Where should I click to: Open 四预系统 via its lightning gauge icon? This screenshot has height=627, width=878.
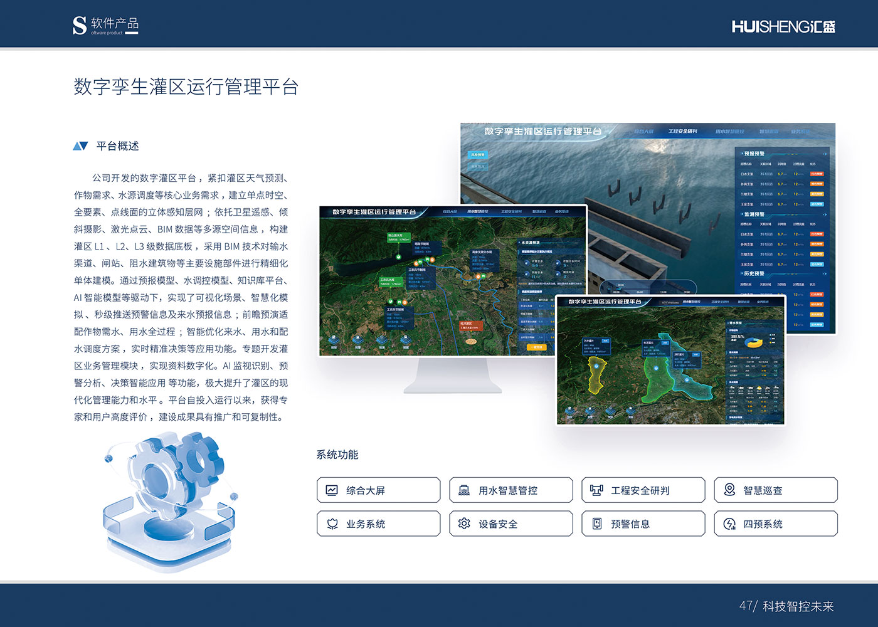click(729, 524)
